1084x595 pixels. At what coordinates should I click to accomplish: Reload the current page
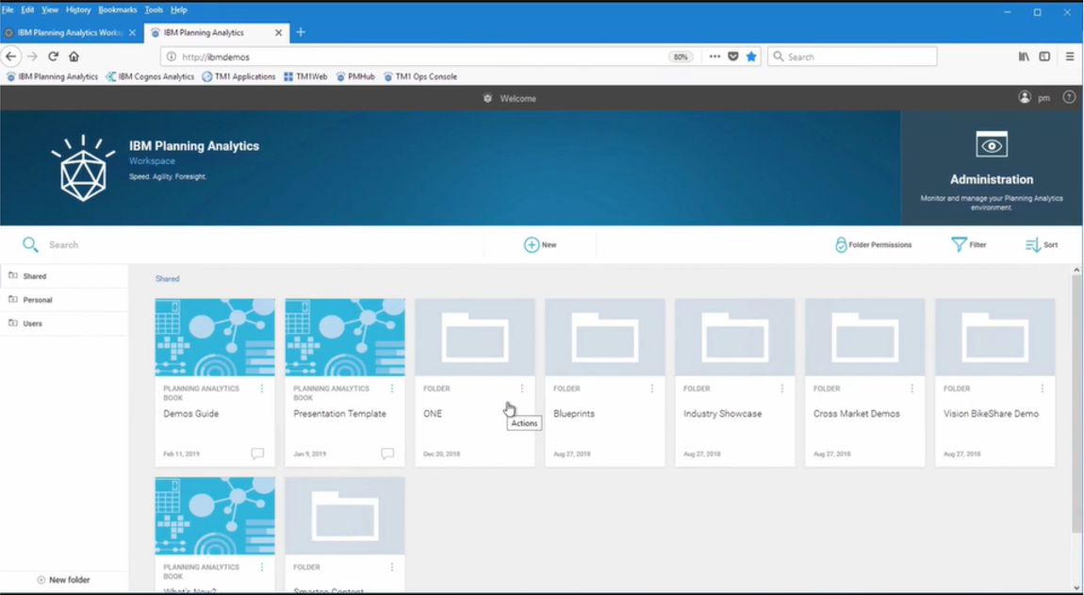(53, 57)
